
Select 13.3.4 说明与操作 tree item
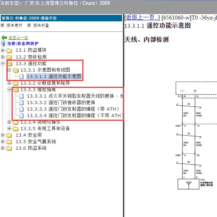point(40,122)
